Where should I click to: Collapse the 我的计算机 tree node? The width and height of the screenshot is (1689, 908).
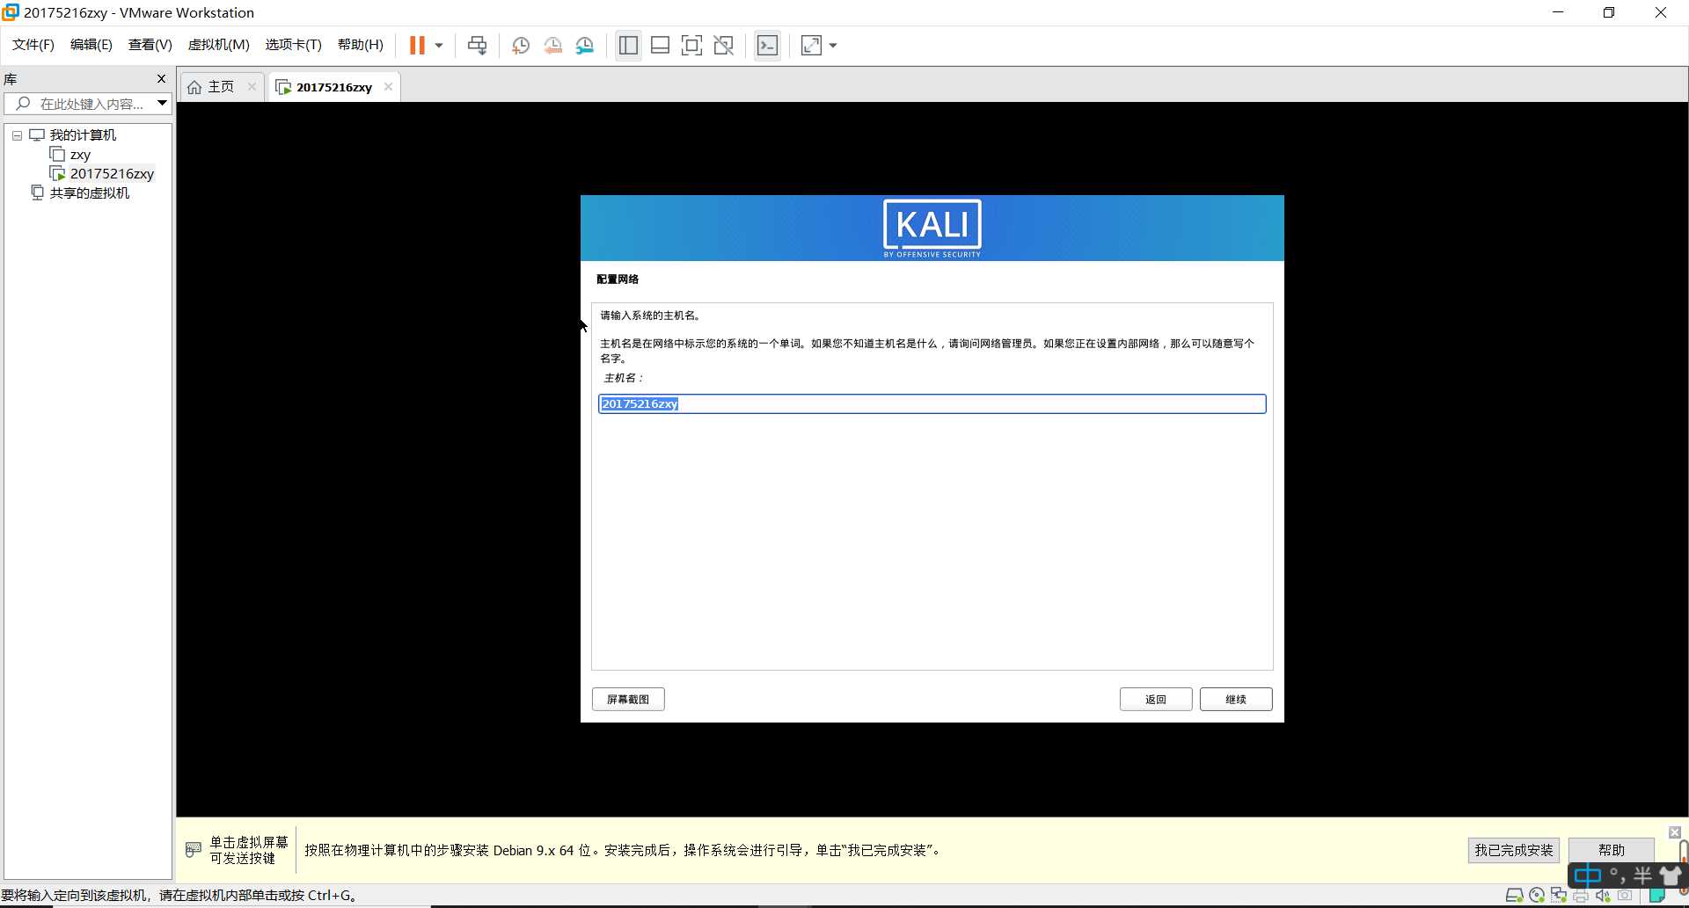click(17, 135)
